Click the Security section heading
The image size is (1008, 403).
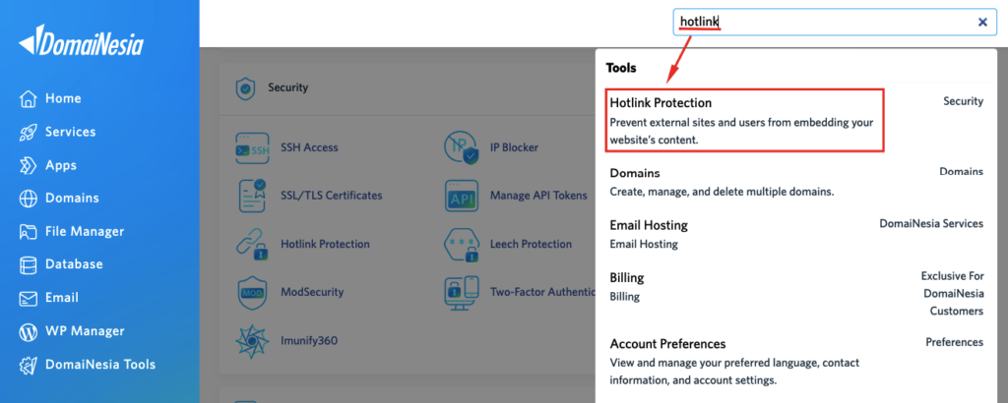tap(288, 87)
